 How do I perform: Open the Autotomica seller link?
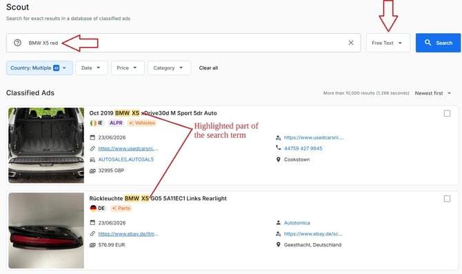[x=297, y=223]
